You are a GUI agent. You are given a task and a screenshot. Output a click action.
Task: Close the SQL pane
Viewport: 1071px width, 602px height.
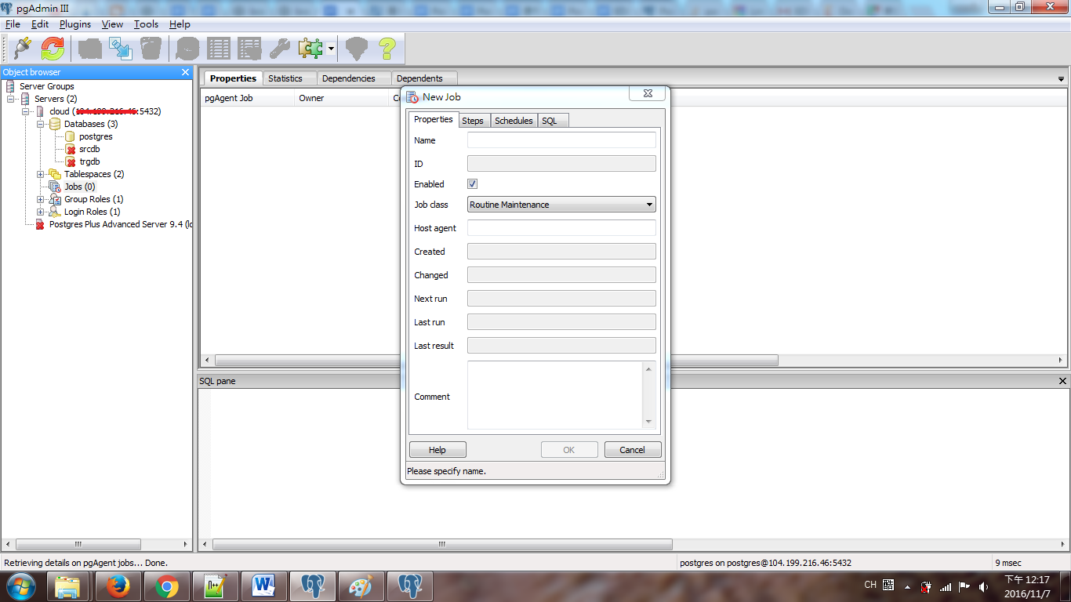tap(1062, 381)
